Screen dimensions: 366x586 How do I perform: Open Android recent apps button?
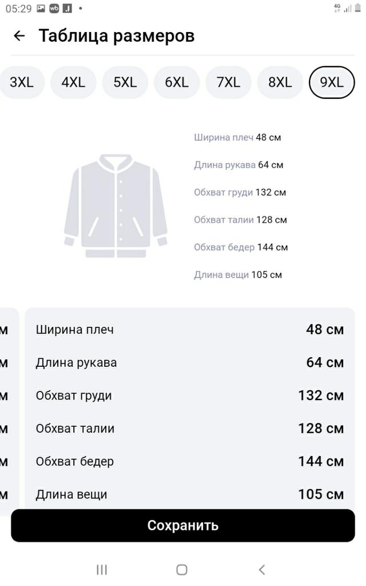[x=102, y=569]
